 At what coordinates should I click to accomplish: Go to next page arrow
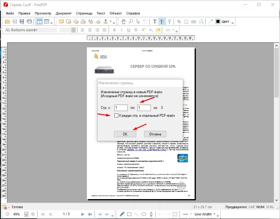click(x=83, y=214)
